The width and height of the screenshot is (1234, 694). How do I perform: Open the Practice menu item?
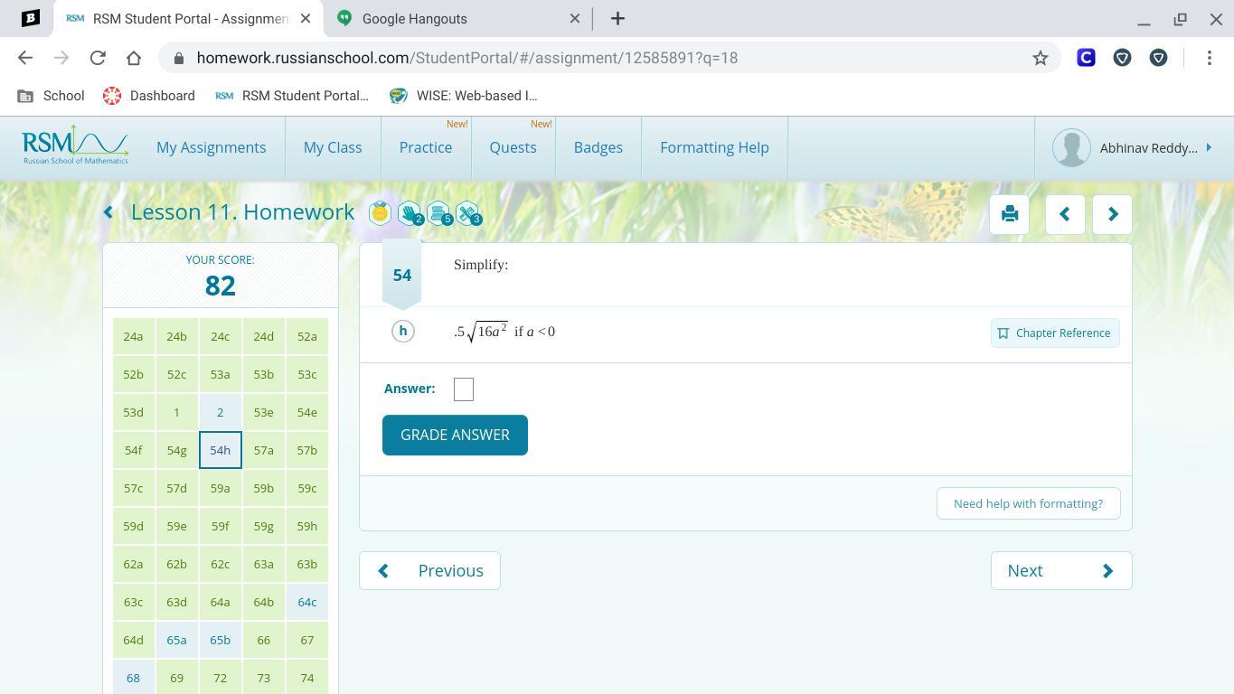(426, 147)
